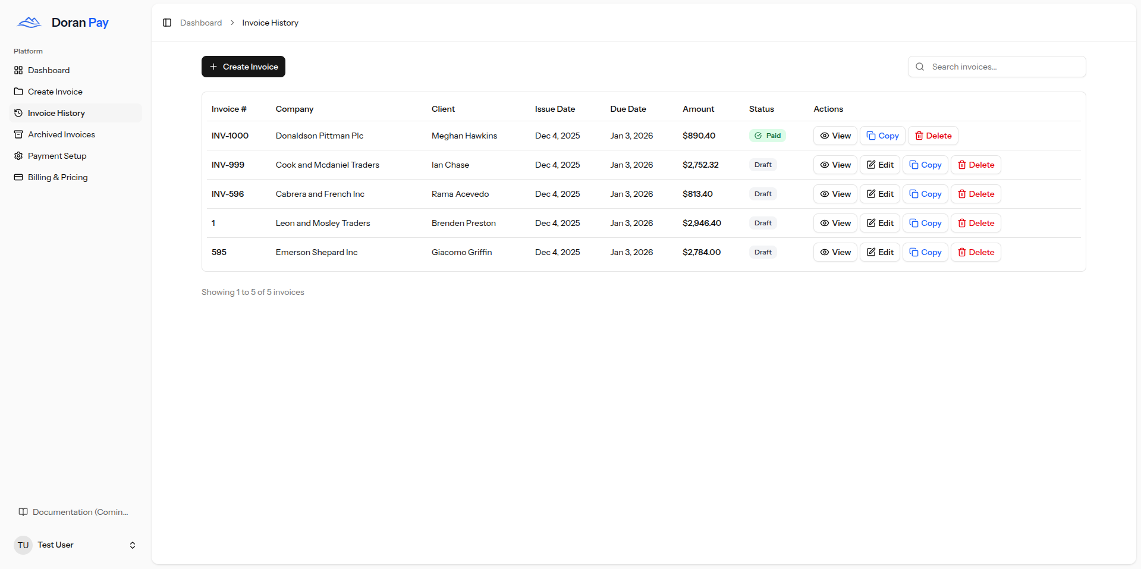
Task: Open Payment Setup settings
Action: 57,156
